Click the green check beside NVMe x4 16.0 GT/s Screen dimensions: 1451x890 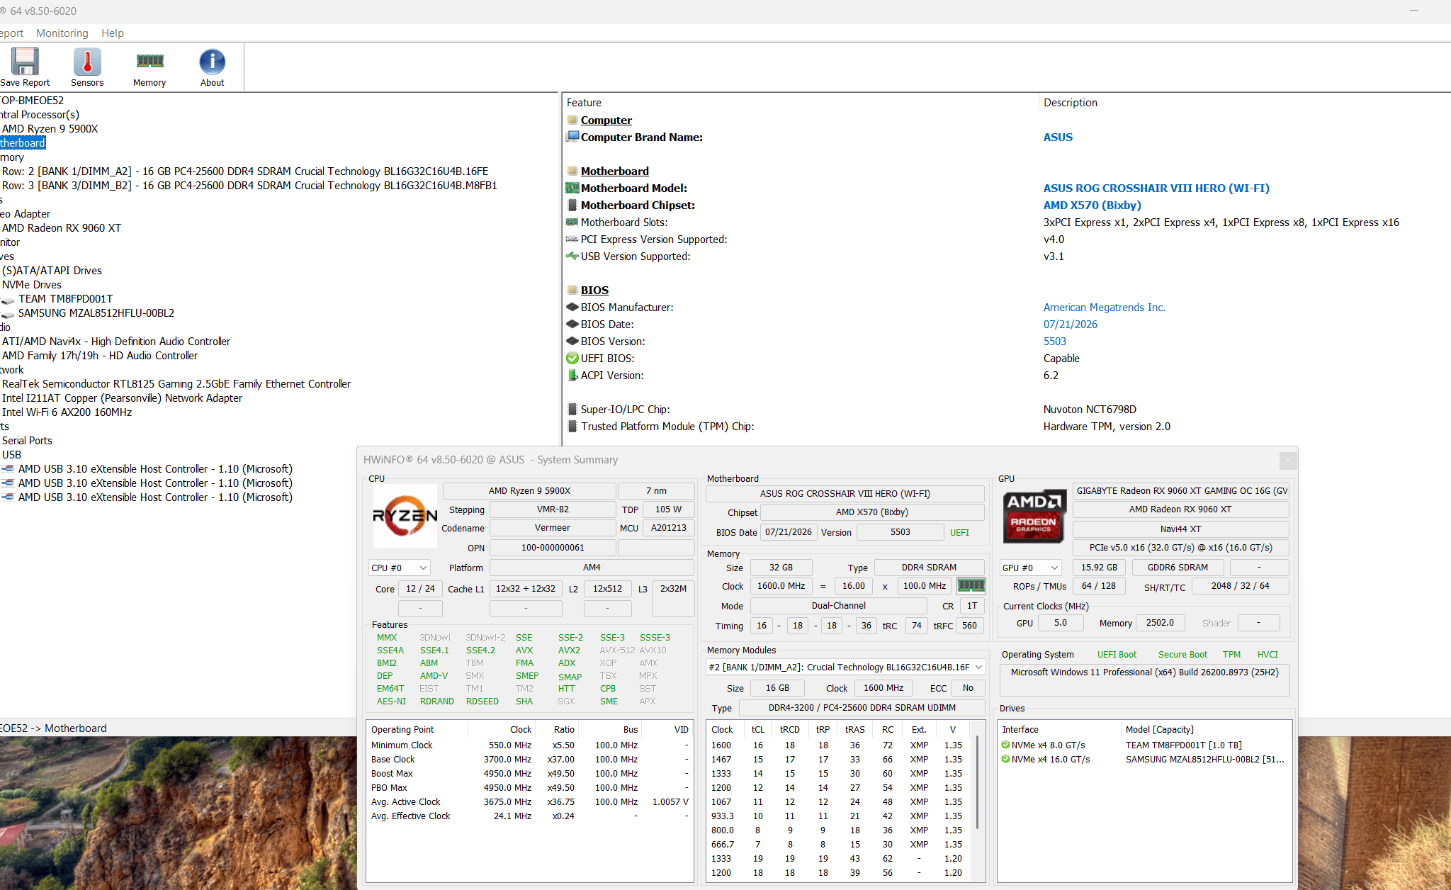[x=1005, y=759]
